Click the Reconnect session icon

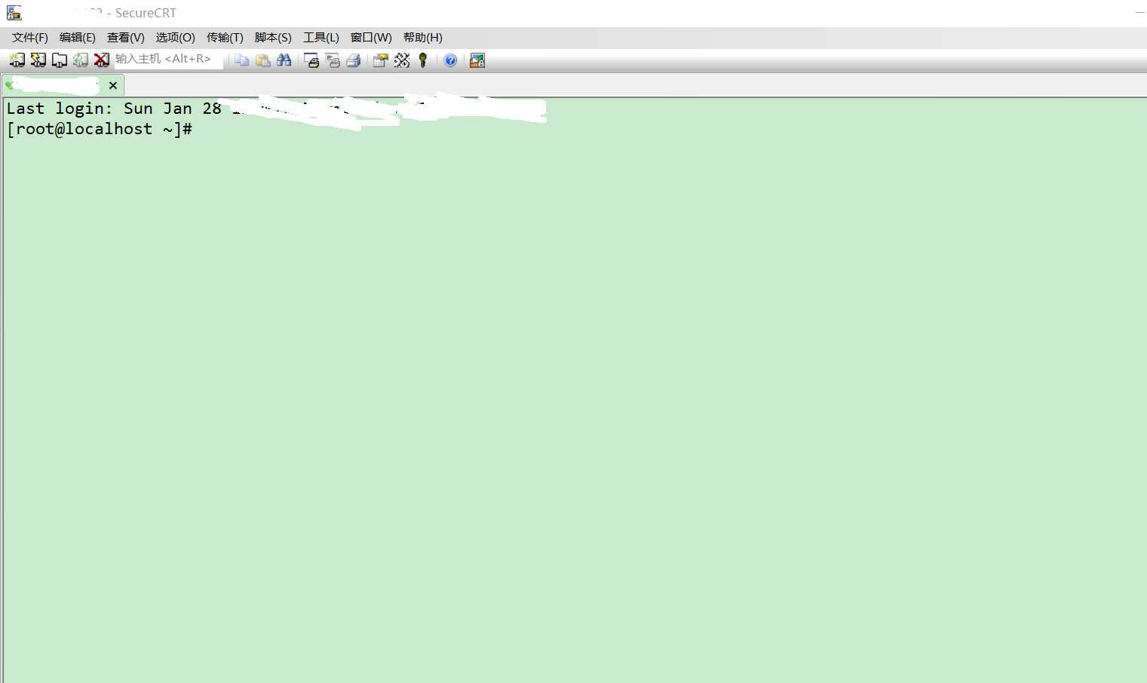[80, 60]
